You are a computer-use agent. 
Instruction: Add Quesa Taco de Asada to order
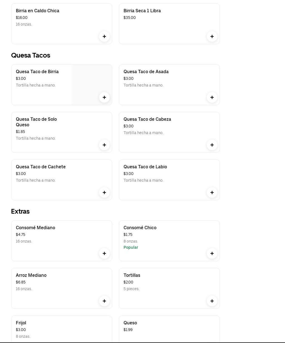pyautogui.click(x=212, y=97)
